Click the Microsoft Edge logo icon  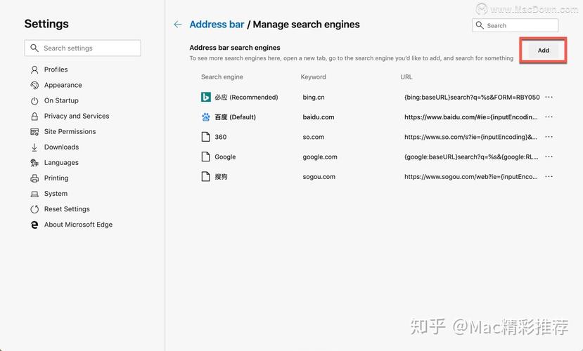pyautogui.click(x=34, y=225)
